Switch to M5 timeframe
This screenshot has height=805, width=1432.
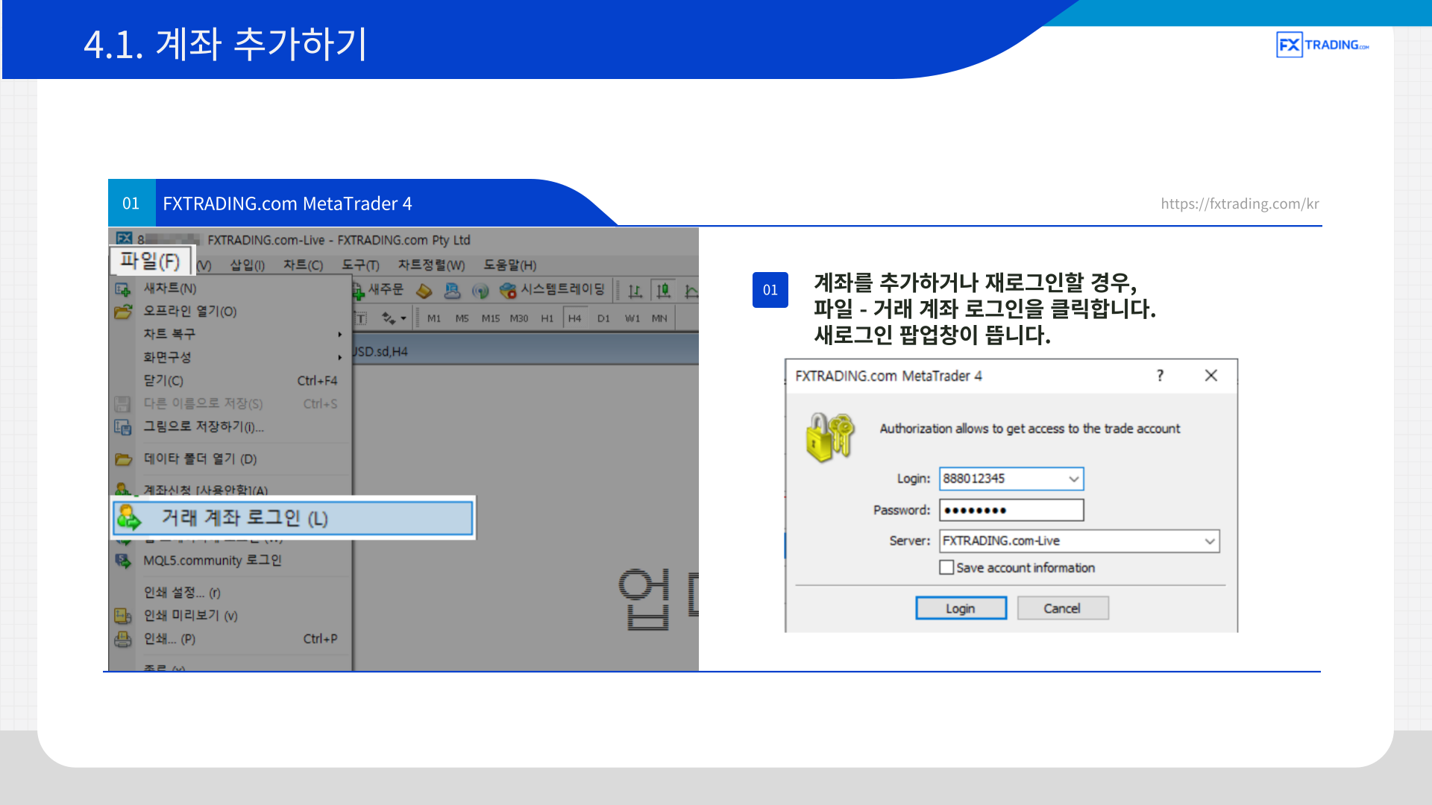click(462, 318)
